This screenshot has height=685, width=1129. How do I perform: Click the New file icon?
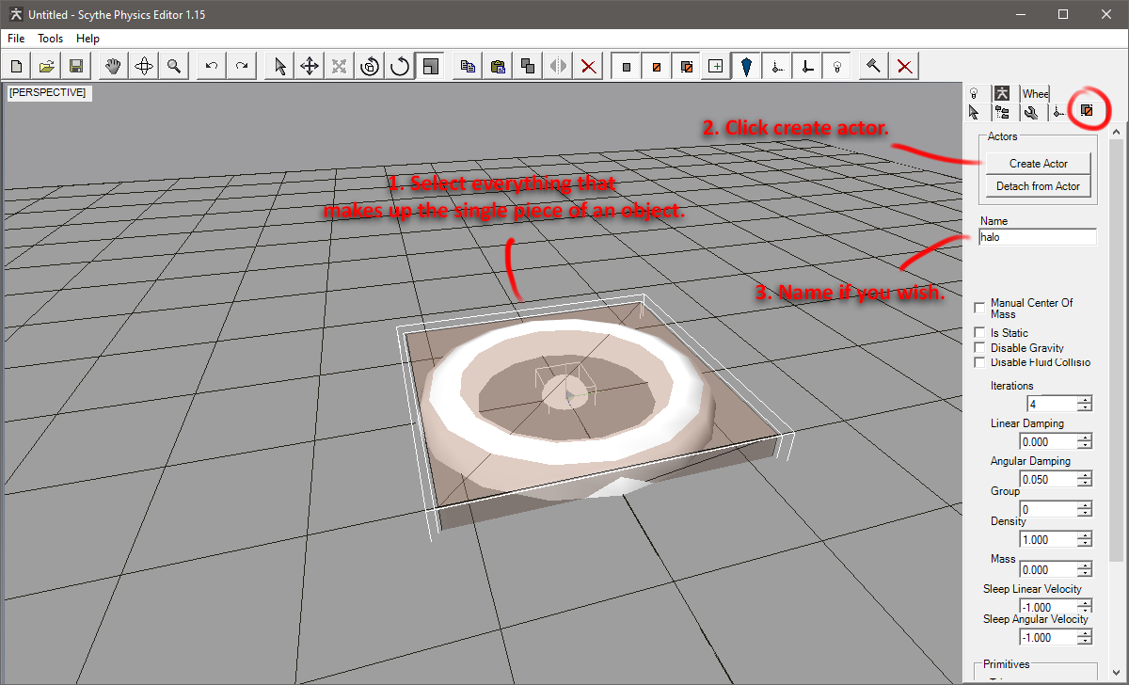(x=18, y=66)
